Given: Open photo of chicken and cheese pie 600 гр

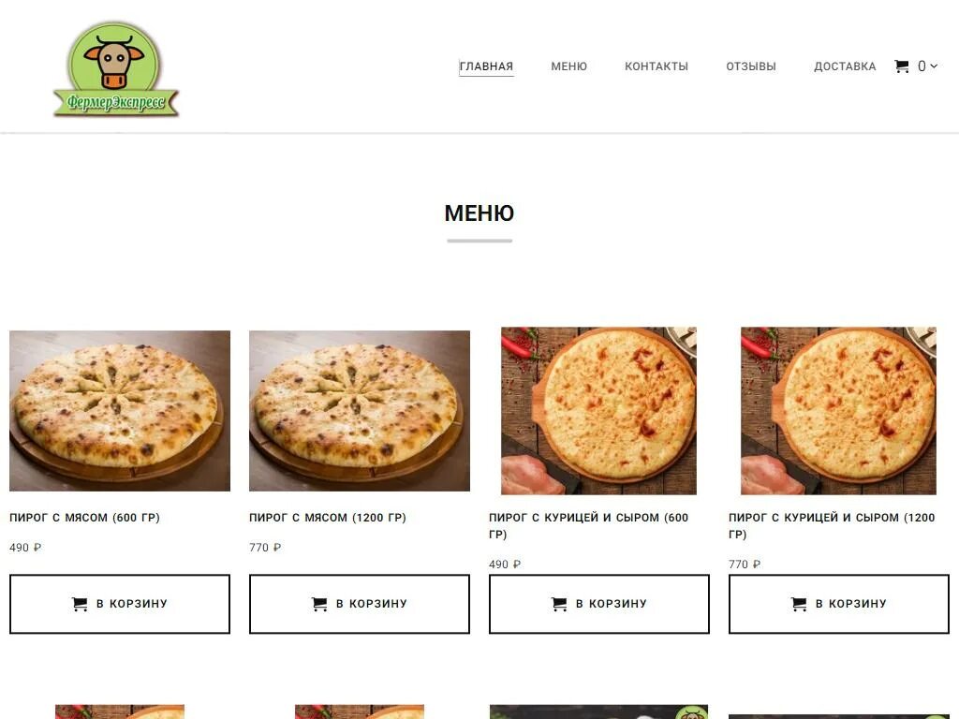Looking at the screenshot, I should point(598,411).
